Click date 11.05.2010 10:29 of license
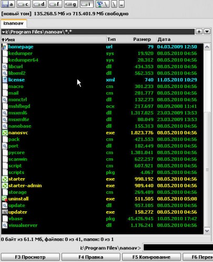The width and height of the screenshot is (213, 262). (177, 80)
